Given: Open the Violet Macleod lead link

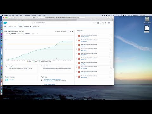Looking at the screenshot, I should [x=85, y=37].
